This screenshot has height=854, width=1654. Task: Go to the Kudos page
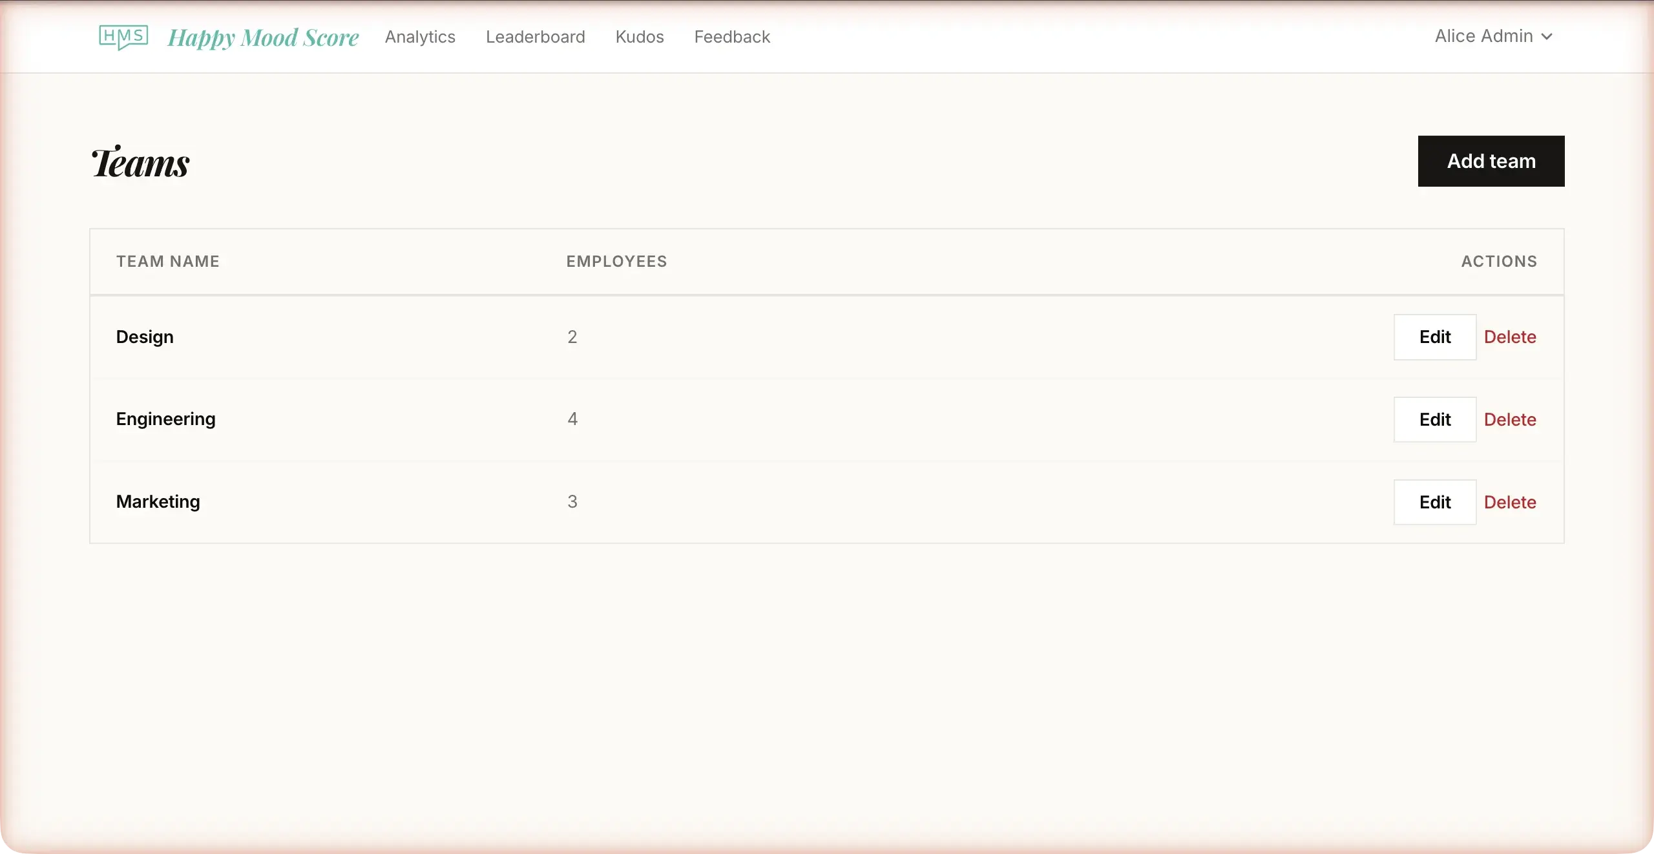(x=639, y=37)
